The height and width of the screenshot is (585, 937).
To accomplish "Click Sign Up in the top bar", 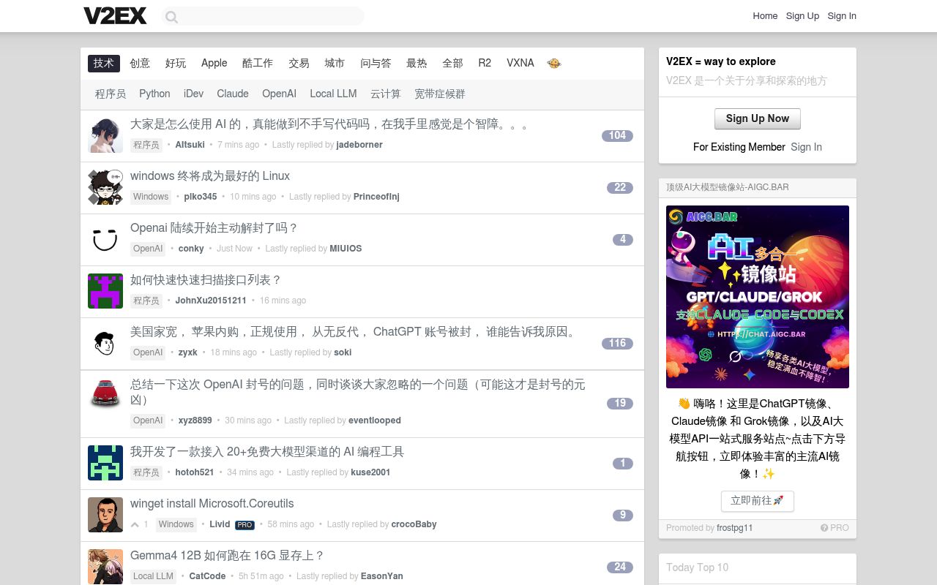I will (802, 16).
